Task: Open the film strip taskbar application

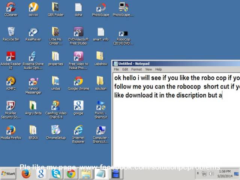Action: tap(116, 174)
